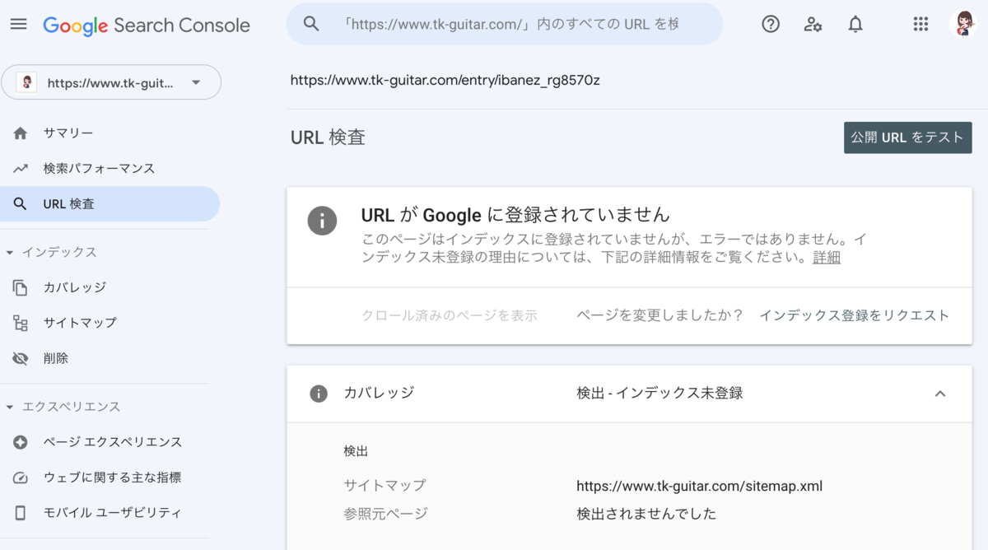Open the property selector dropdown
988x550 pixels.
pos(111,82)
